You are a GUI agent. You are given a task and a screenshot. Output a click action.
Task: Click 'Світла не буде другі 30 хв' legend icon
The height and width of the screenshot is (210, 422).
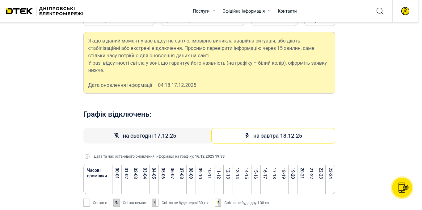click(x=218, y=203)
